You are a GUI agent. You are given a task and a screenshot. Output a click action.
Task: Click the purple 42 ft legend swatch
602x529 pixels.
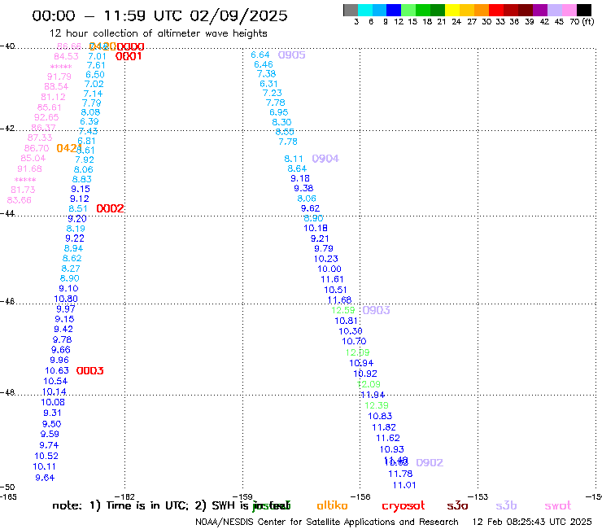coord(539,10)
